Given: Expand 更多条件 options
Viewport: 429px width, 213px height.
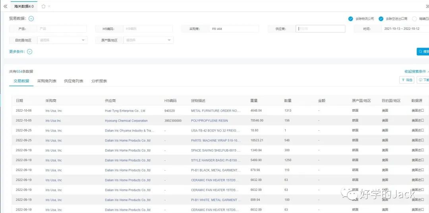Looking at the screenshot, I should tap(29, 51).
